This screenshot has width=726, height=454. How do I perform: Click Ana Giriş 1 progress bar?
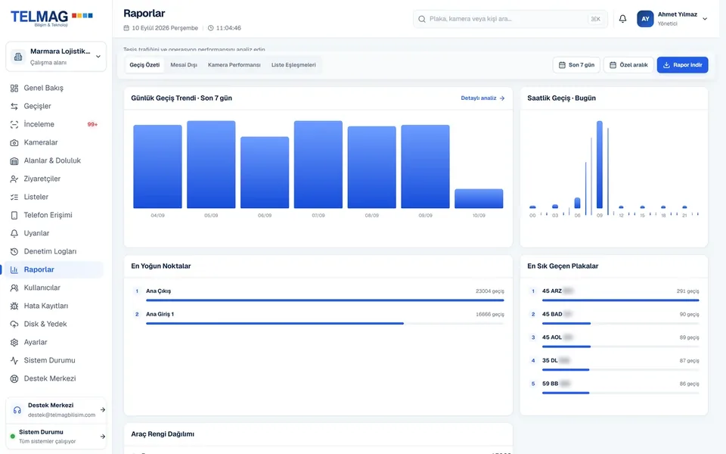tap(325, 323)
